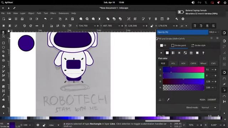Increase the rotation value
The width and height of the screenshot is (228, 128).
coord(224,125)
